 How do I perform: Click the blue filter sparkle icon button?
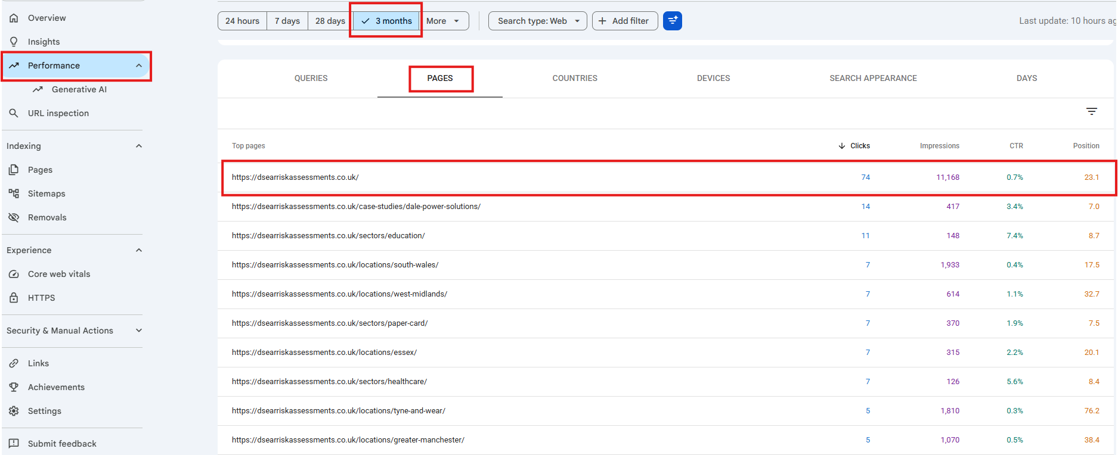pyautogui.click(x=673, y=21)
